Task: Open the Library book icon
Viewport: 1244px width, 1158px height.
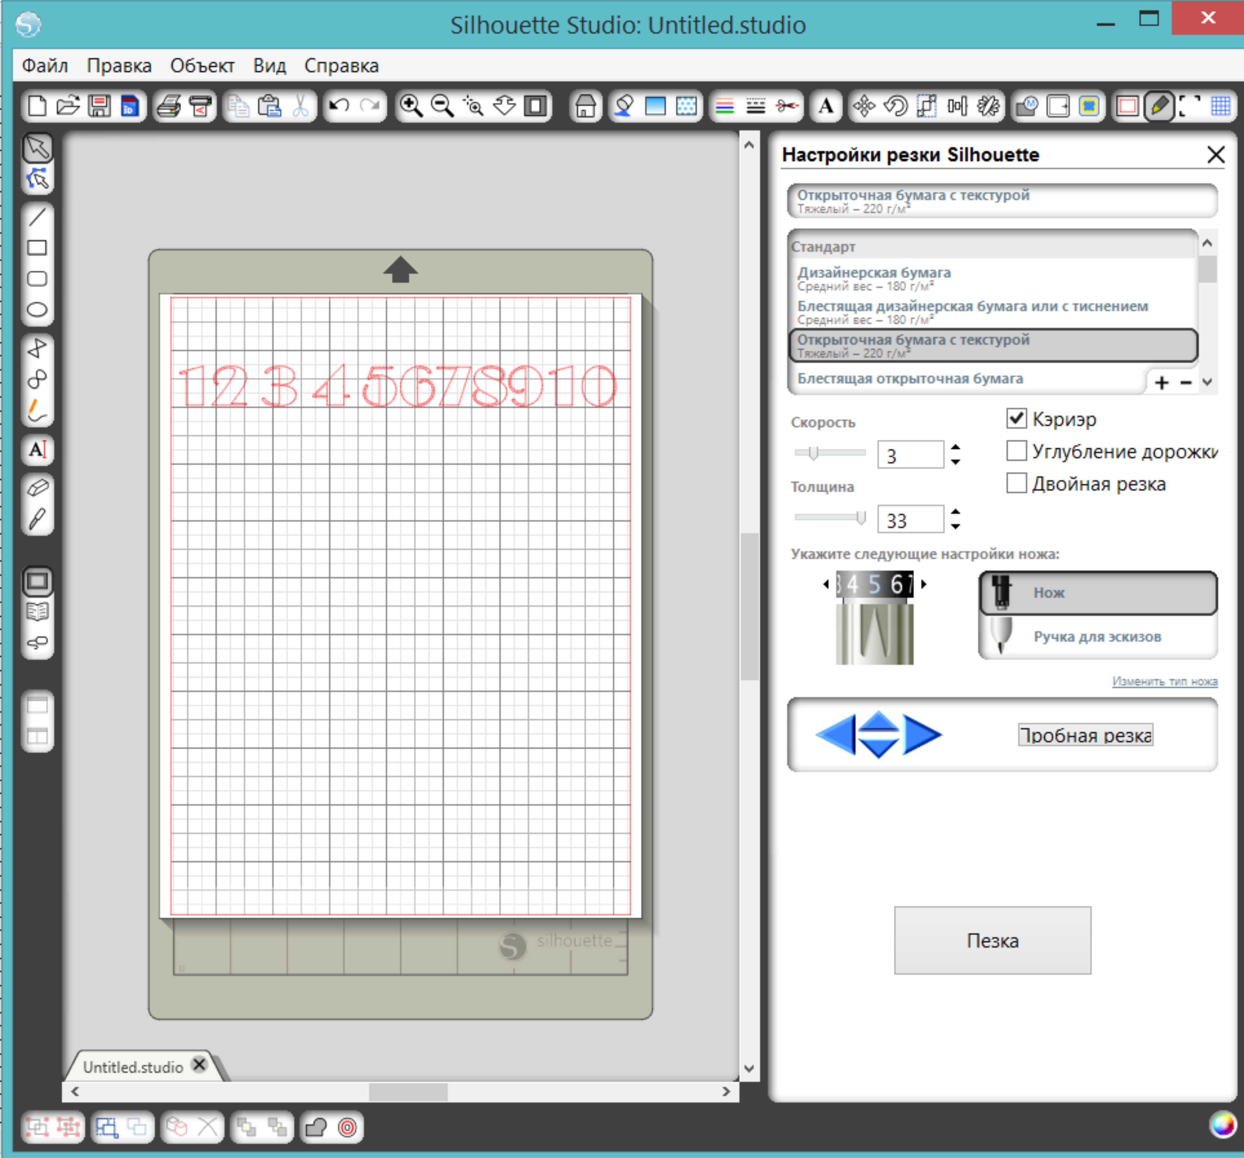Action: [x=37, y=612]
